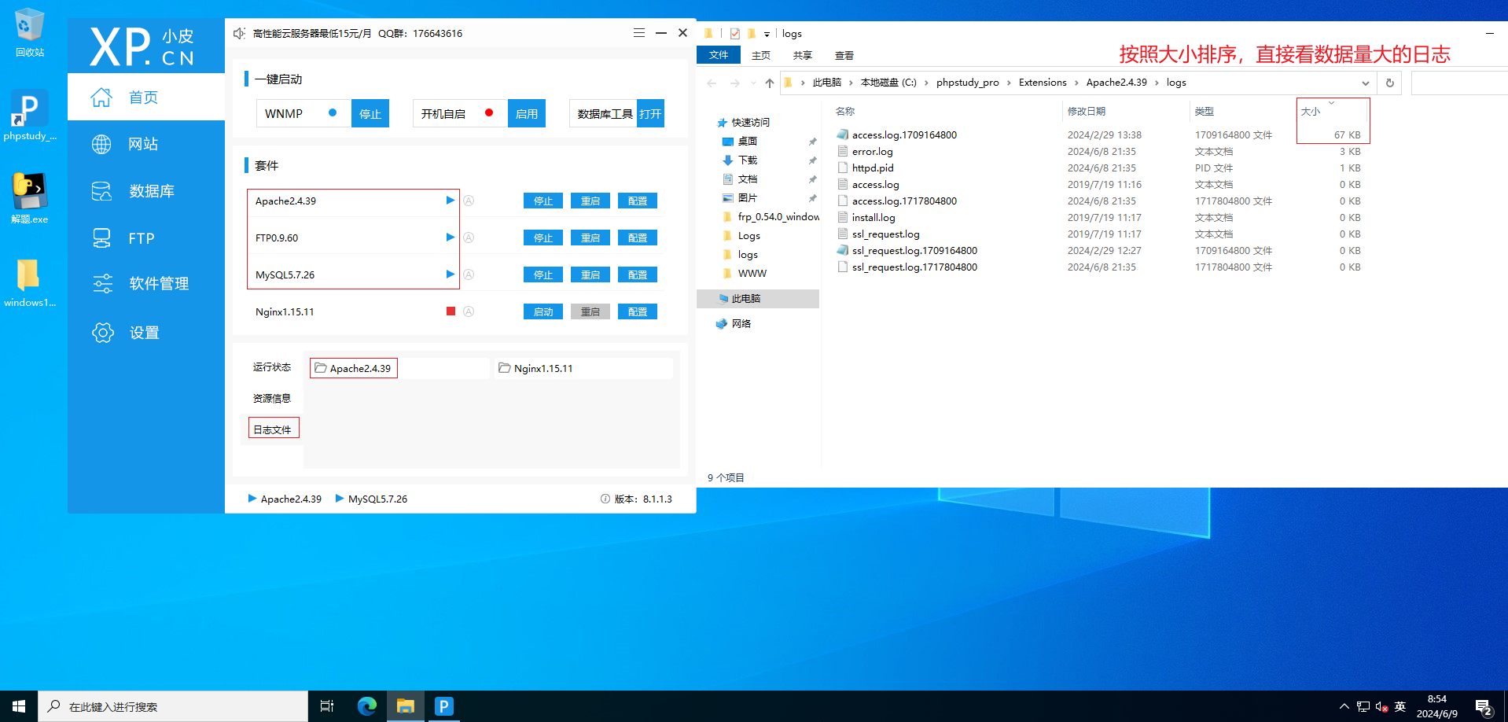This screenshot has width=1508, height=722.
Task: Launch Microsoft Edge from the taskbar
Action: pos(366,706)
